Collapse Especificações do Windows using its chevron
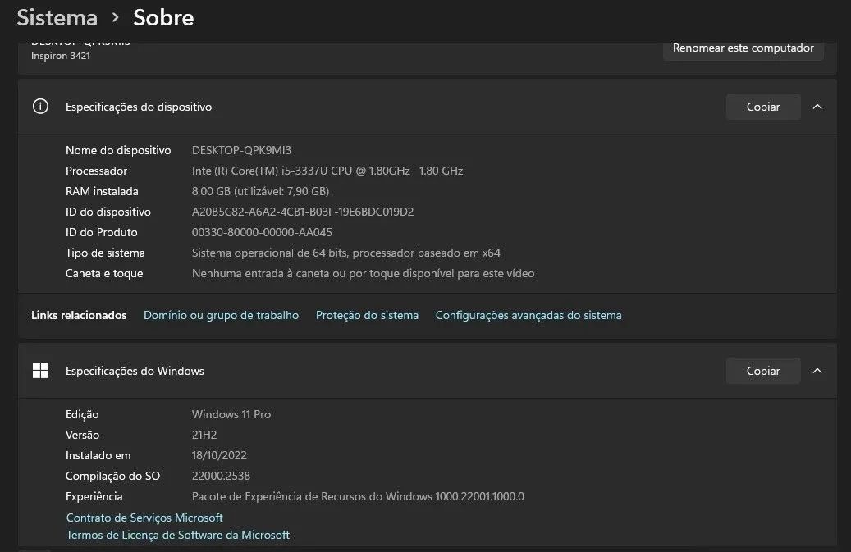Image resolution: width=851 pixels, height=552 pixels. [817, 371]
